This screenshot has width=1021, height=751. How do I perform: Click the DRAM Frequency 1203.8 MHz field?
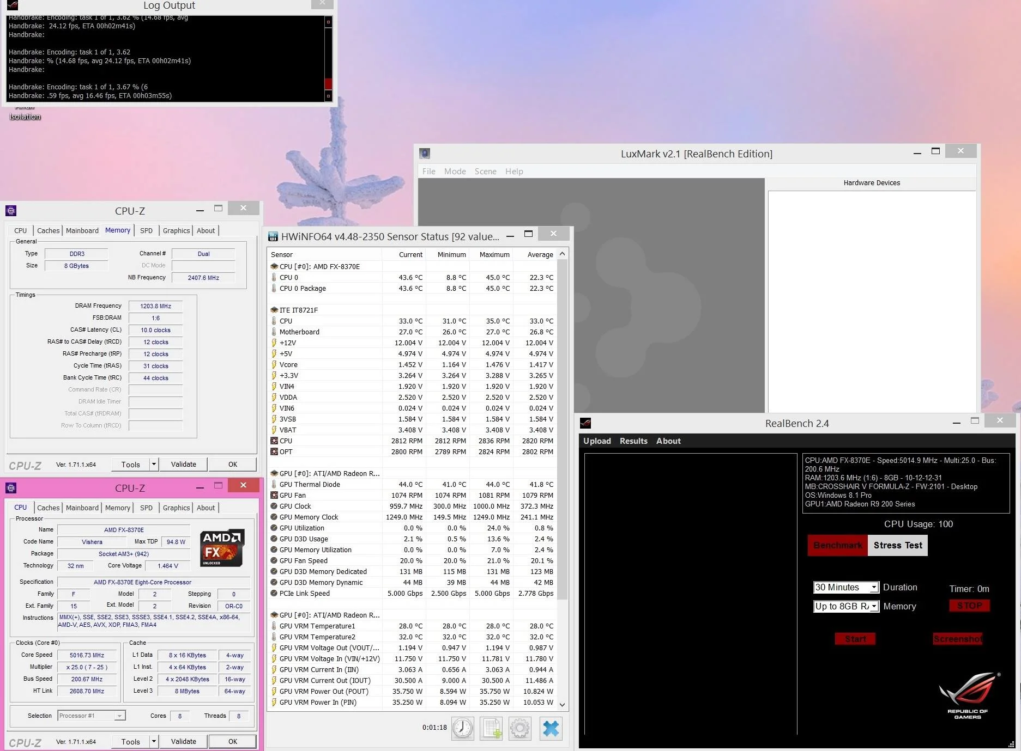[155, 306]
